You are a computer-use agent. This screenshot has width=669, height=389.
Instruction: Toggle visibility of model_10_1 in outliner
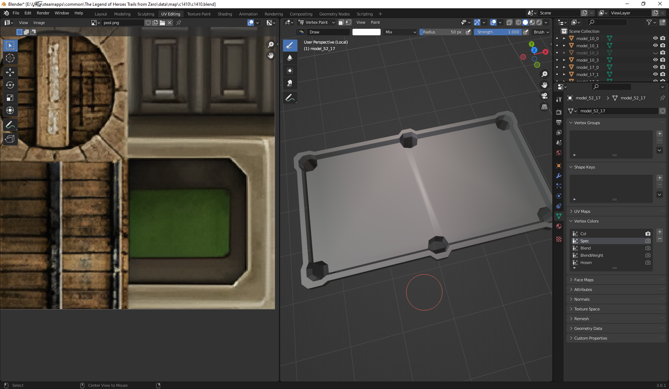(x=655, y=45)
